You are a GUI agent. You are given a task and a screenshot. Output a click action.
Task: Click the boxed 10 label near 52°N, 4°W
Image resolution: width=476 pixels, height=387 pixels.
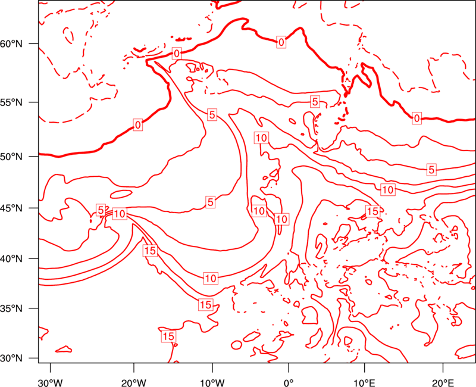(261, 138)
